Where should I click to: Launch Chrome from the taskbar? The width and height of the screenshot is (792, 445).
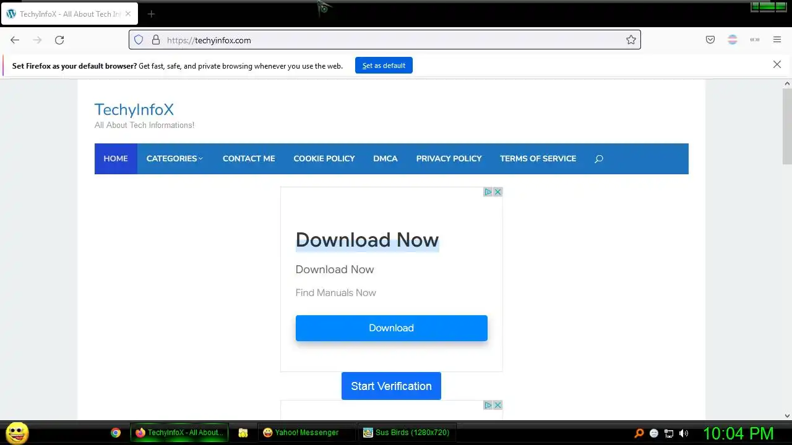pos(116,433)
